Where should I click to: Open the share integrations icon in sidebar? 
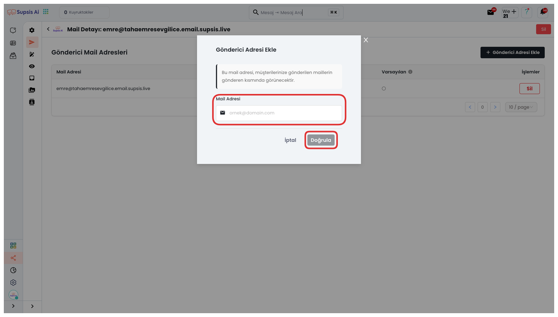(x=13, y=258)
